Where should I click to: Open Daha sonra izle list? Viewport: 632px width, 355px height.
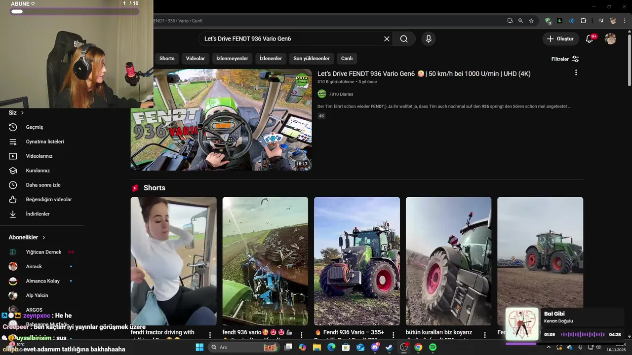tap(42, 185)
